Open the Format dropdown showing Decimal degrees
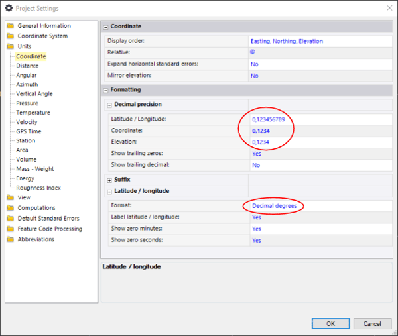Screen dimensions: 398x336 coord(273,206)
